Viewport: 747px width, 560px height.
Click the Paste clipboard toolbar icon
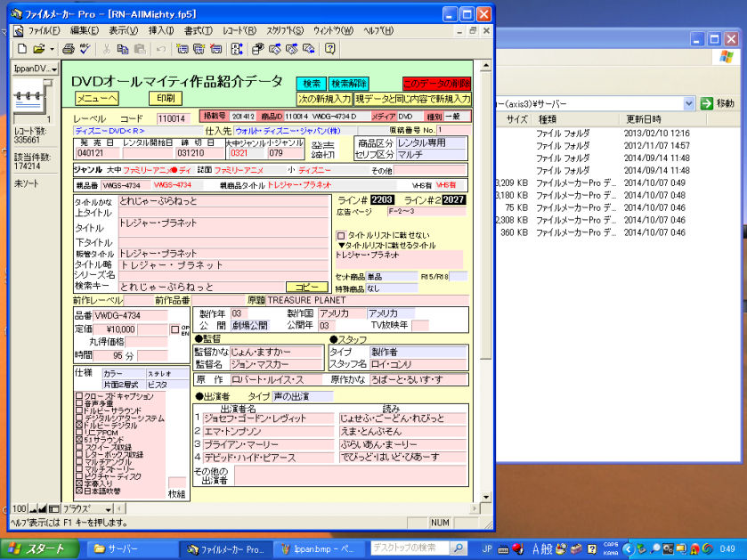(x=140, y=49)
